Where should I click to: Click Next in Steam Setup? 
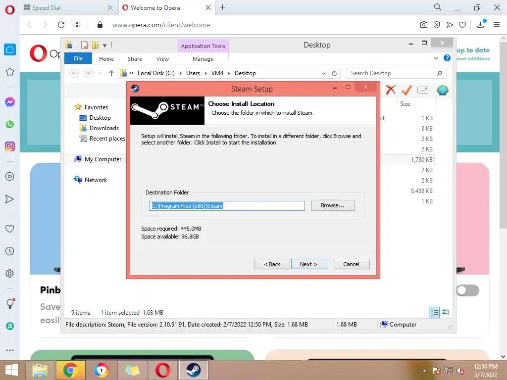[309, 264]
